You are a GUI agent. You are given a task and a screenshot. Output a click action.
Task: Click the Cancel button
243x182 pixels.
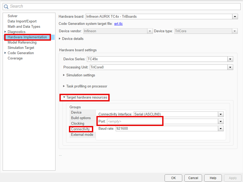pos(193,178)
